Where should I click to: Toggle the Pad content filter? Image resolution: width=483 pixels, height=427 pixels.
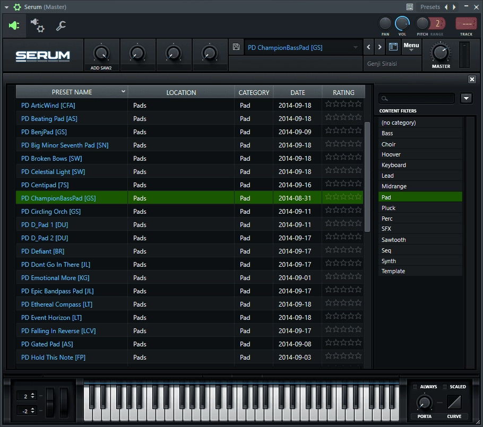click(420, 197)
